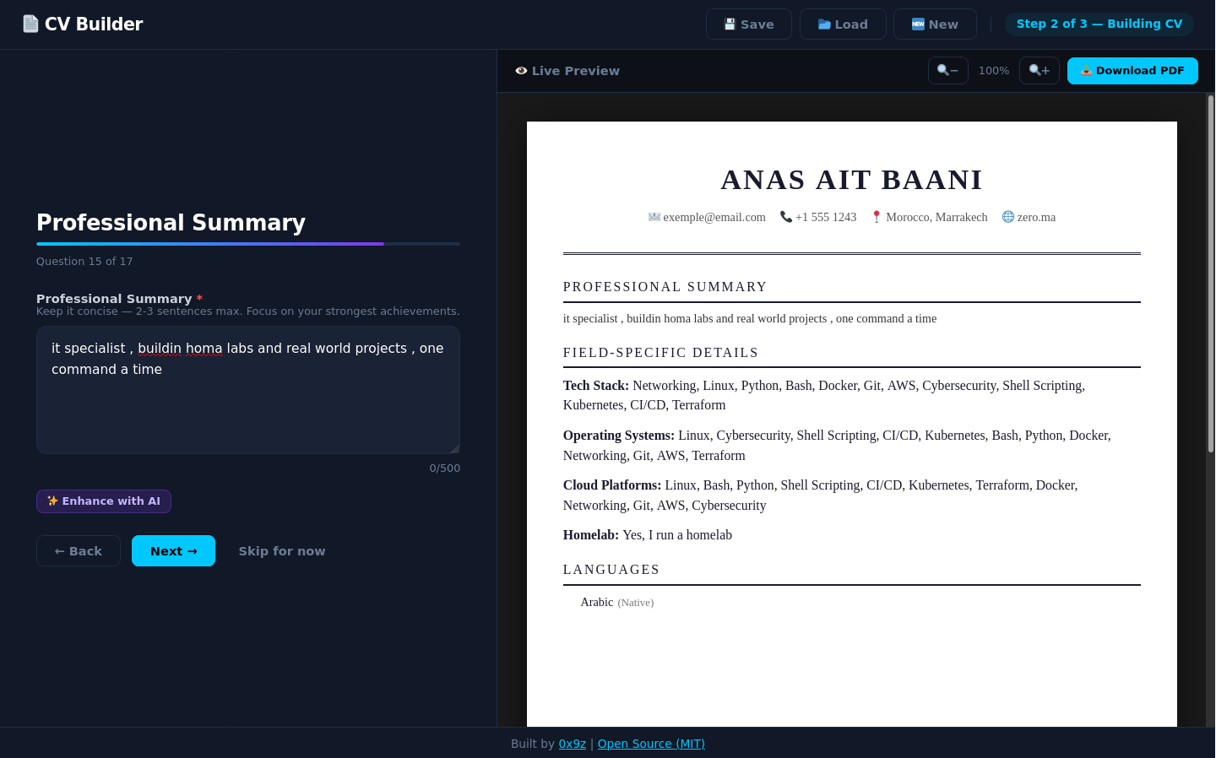Click the CV Builder document logo icon
This screenshot has height=758, width=1216.
tap(30, 24)
